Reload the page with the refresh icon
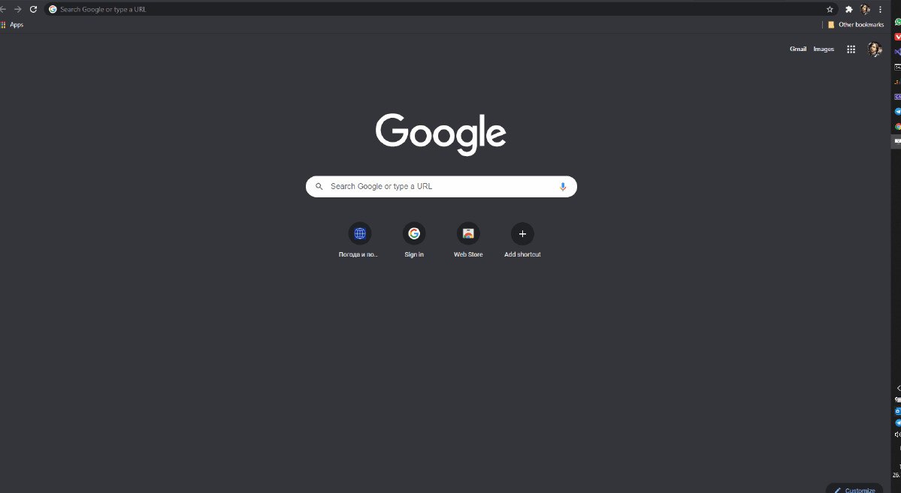Viewport: 901px width, 493px height. (x=33, y=9)
